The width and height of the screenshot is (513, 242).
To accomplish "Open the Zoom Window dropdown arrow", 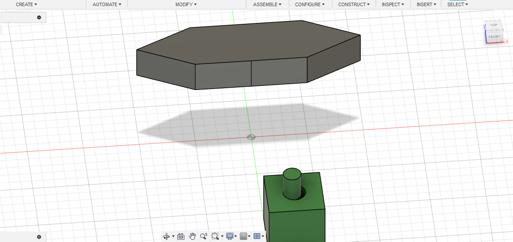I will coord(222,236).
